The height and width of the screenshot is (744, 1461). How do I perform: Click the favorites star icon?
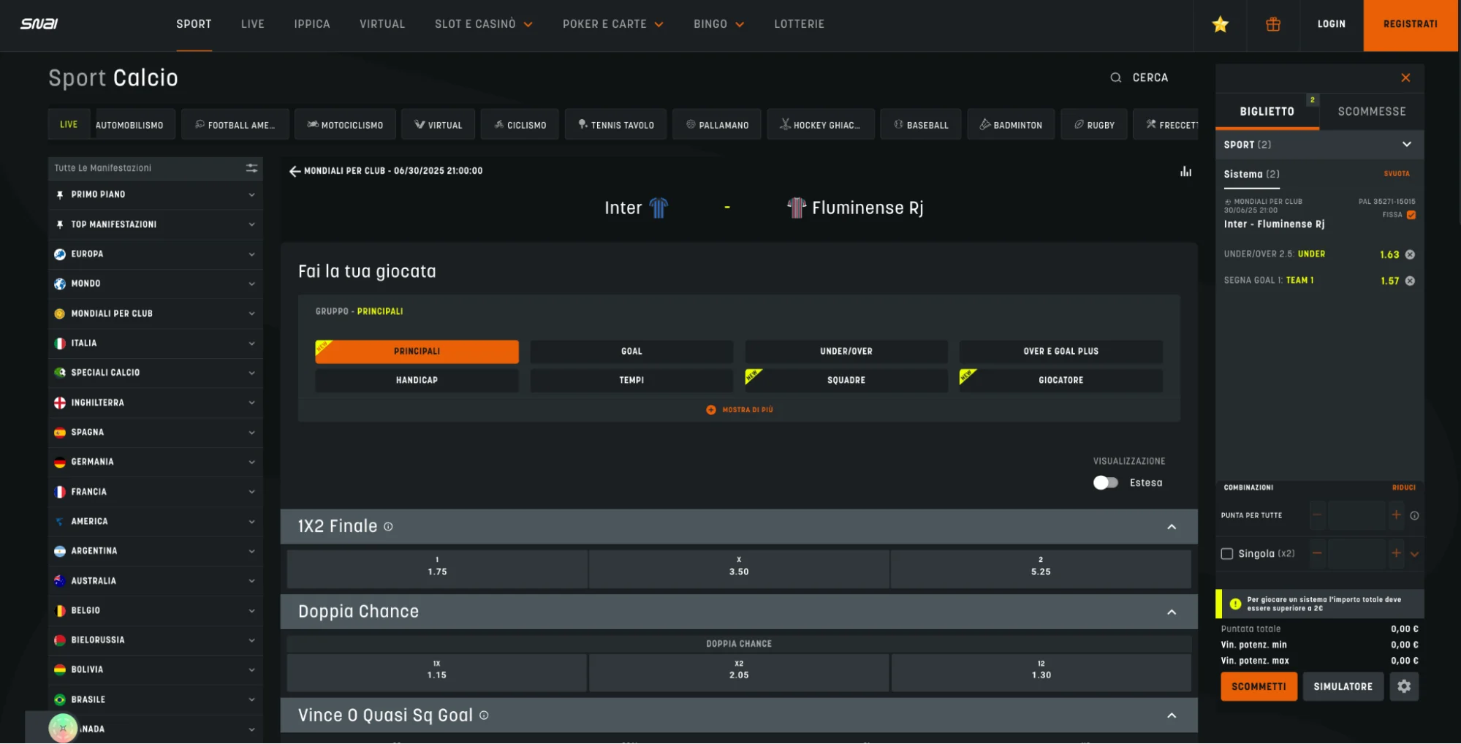coord(1220,25)
